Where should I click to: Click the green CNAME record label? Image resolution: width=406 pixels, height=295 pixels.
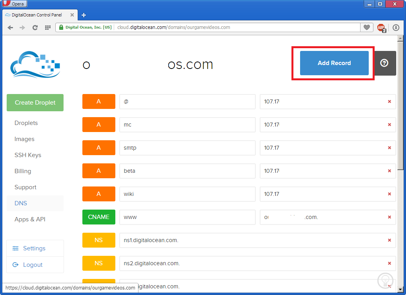pos(98,217)
